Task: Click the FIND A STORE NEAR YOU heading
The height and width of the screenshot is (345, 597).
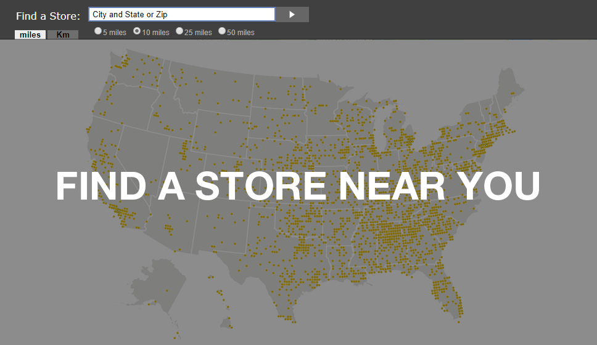Action: (x=298, y=185)
